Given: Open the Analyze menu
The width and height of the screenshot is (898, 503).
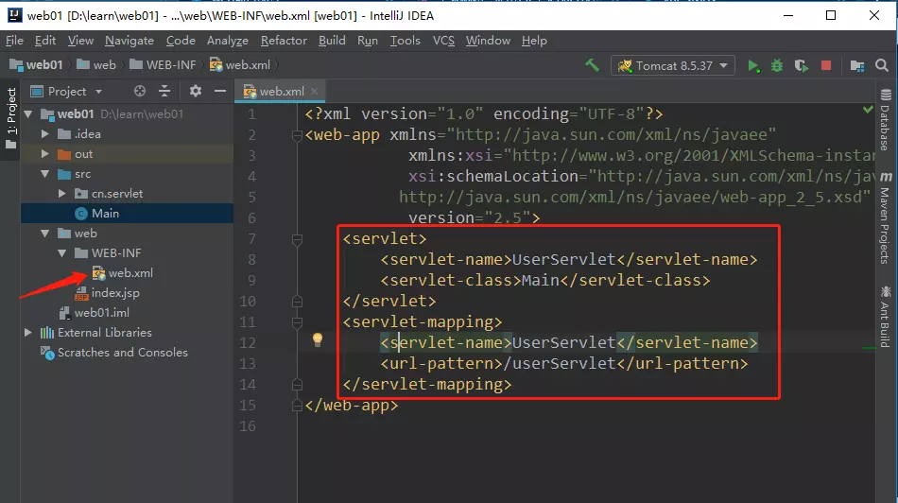Looking at the screenshot, I should click(x=228, y=41).
